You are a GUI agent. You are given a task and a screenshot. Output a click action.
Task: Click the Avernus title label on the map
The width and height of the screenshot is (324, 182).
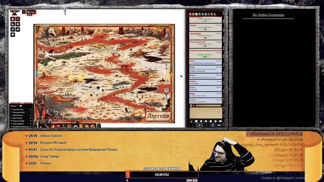point(158,116)
